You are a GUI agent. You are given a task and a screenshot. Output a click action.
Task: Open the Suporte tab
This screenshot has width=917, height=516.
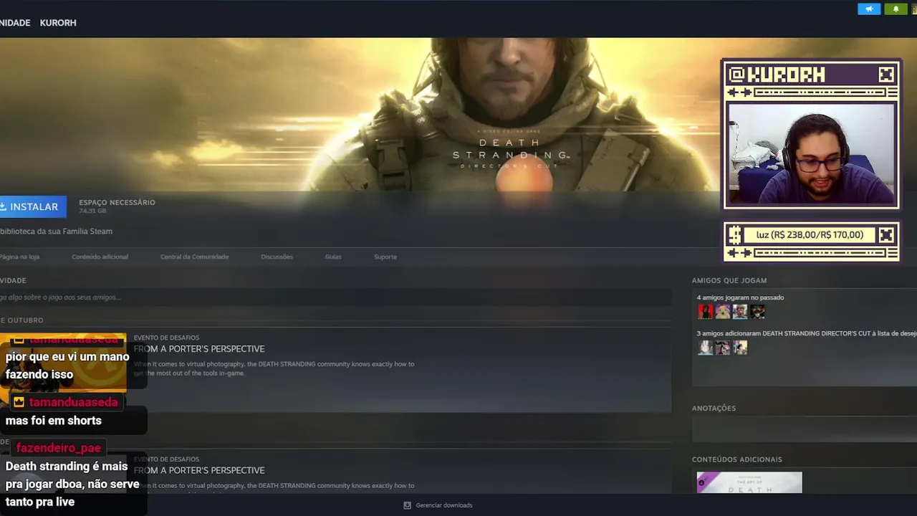tap(385, 257)
